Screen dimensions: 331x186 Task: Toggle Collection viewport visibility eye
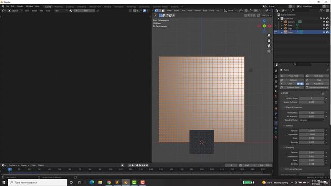324,19
